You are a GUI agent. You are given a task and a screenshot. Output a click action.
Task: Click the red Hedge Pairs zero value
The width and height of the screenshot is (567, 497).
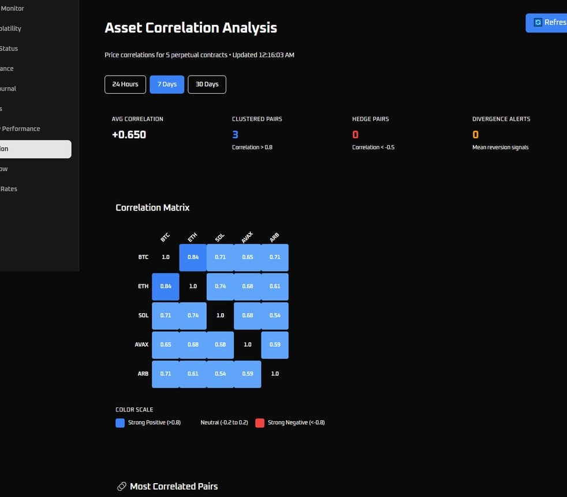(355, 135)
